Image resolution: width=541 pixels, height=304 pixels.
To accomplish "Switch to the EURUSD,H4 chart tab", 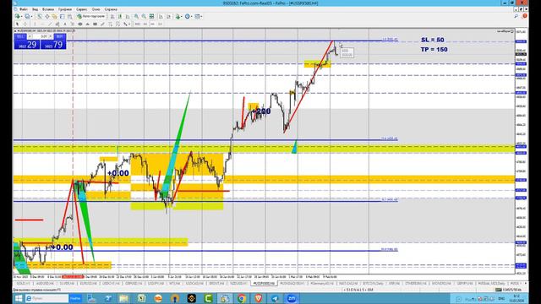I will point(88,284).
